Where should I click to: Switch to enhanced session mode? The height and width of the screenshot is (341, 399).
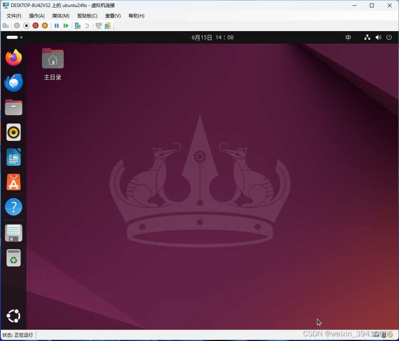[98, 25]
